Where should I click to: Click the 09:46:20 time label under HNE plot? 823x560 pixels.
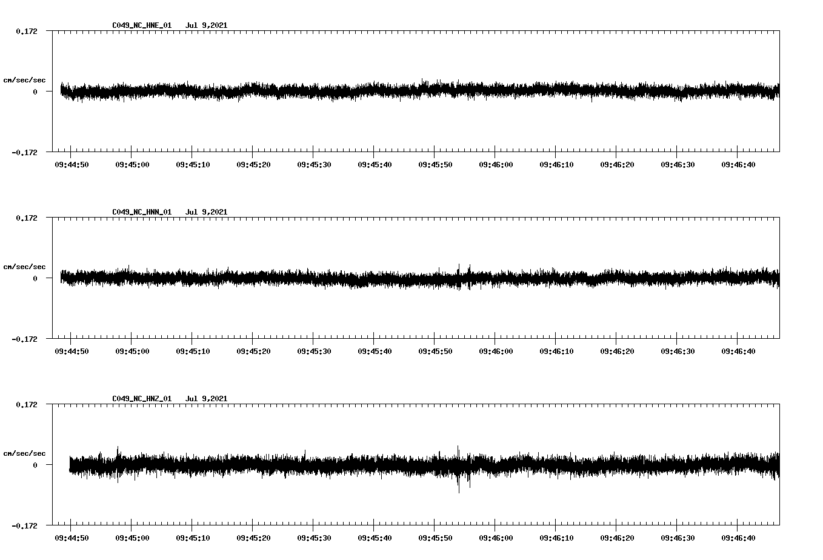pos(617,165)
